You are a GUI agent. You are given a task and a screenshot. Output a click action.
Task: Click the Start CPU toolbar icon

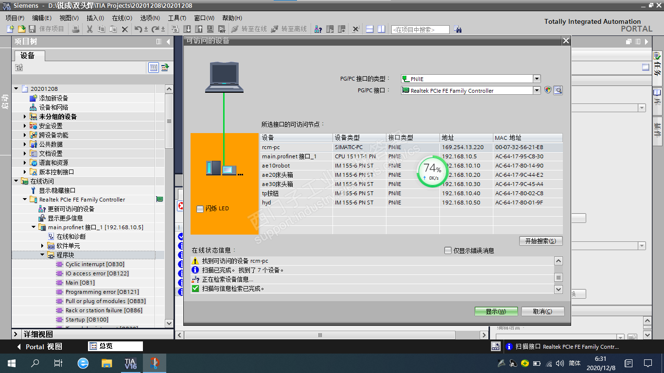[x=330, y=29]
